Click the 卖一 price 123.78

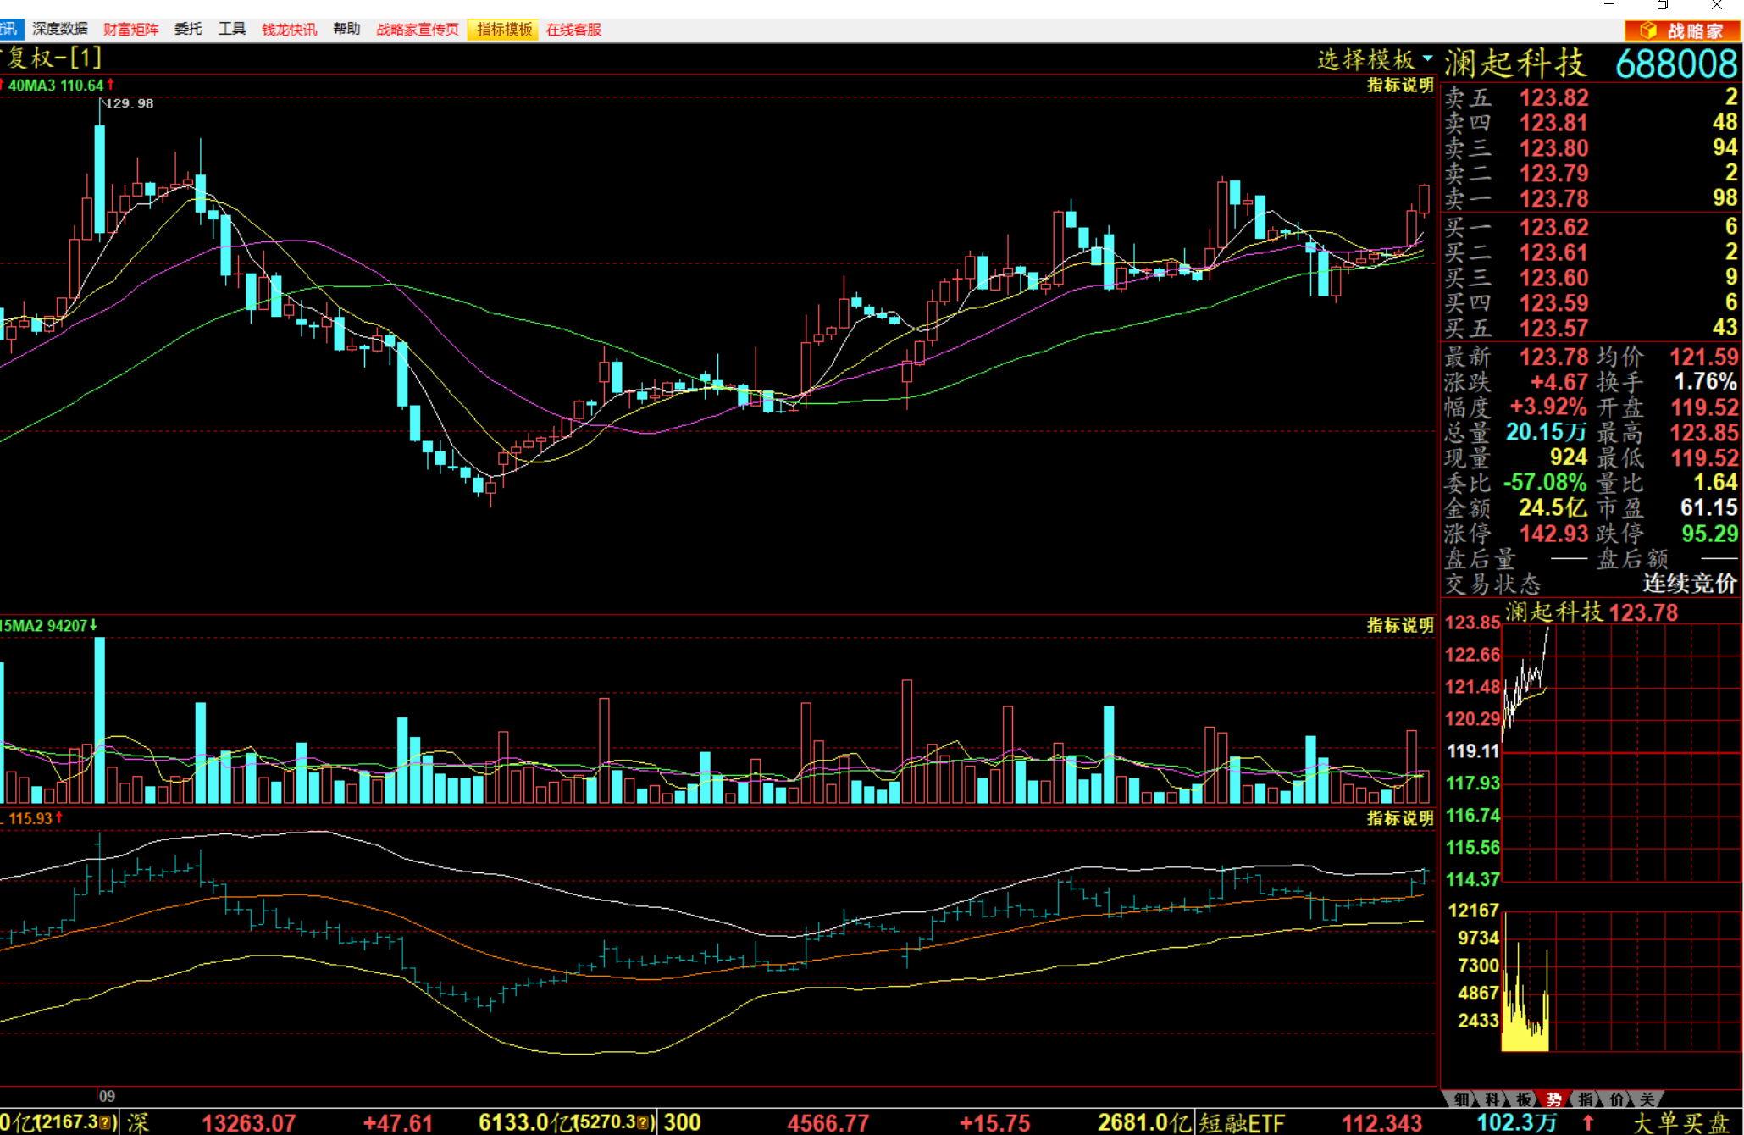point(1554,198)
